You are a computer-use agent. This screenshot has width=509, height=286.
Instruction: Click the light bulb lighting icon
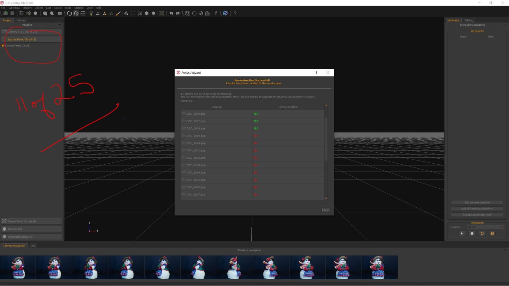91,13
